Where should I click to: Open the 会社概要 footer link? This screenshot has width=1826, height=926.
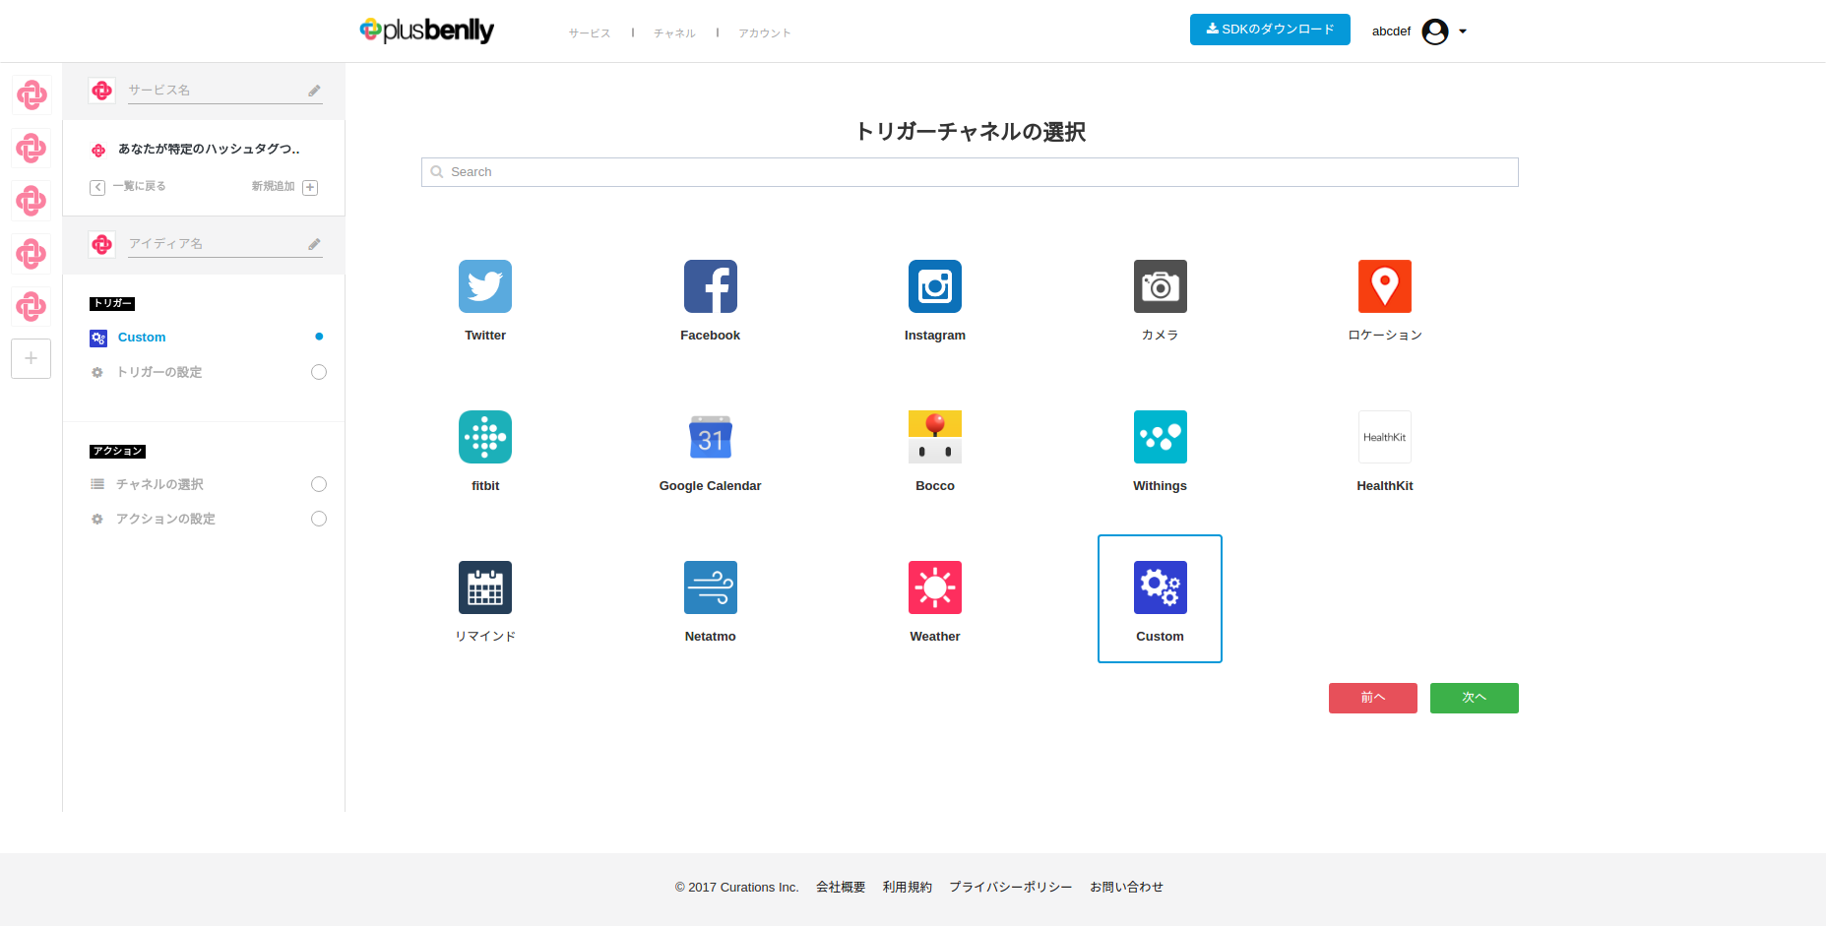[841, 887]
